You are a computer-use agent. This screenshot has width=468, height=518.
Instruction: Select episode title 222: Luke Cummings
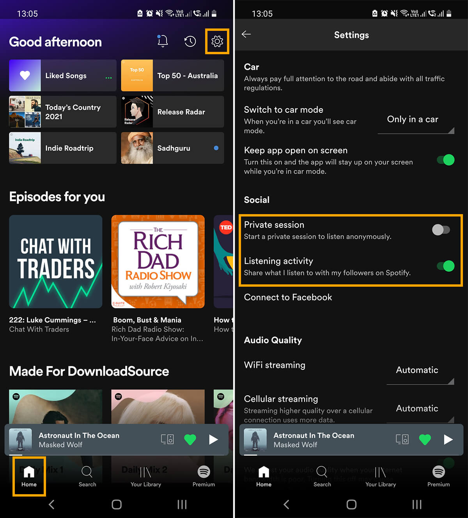tap(52, 320)
